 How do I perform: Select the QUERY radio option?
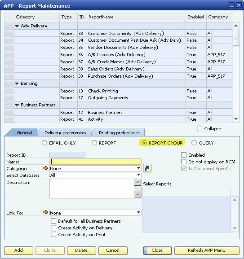[x=194, y=143]
